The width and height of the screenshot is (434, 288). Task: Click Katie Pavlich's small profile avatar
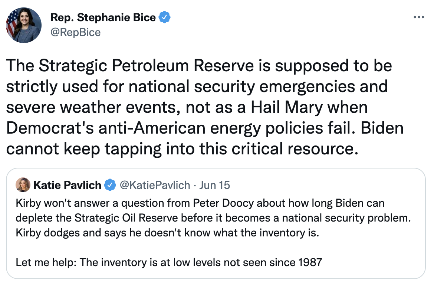click(x=23, y=184)
